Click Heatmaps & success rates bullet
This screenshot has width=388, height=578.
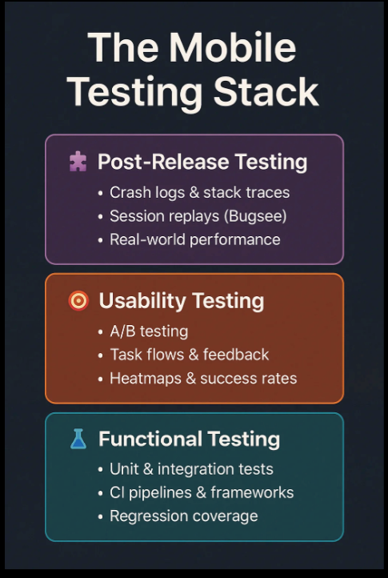pyautogui.click(x=203, y=378)
